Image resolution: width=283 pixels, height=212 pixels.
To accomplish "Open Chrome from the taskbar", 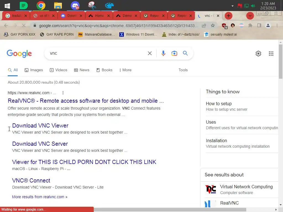I will [x=41, y=6].
